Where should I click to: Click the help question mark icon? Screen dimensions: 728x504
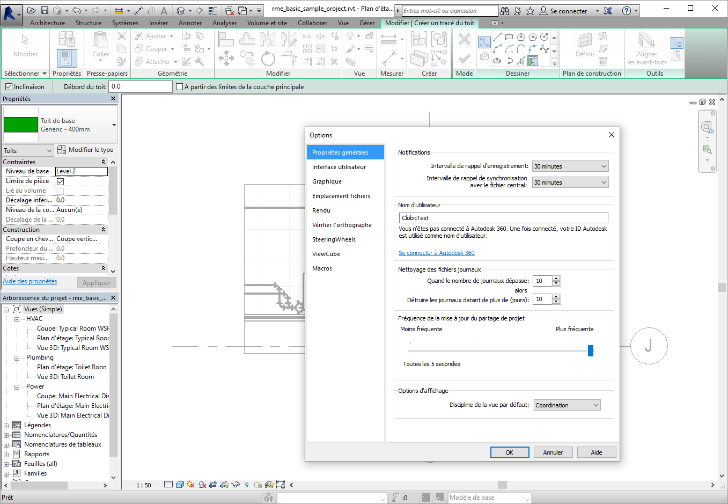pos(626,11)
